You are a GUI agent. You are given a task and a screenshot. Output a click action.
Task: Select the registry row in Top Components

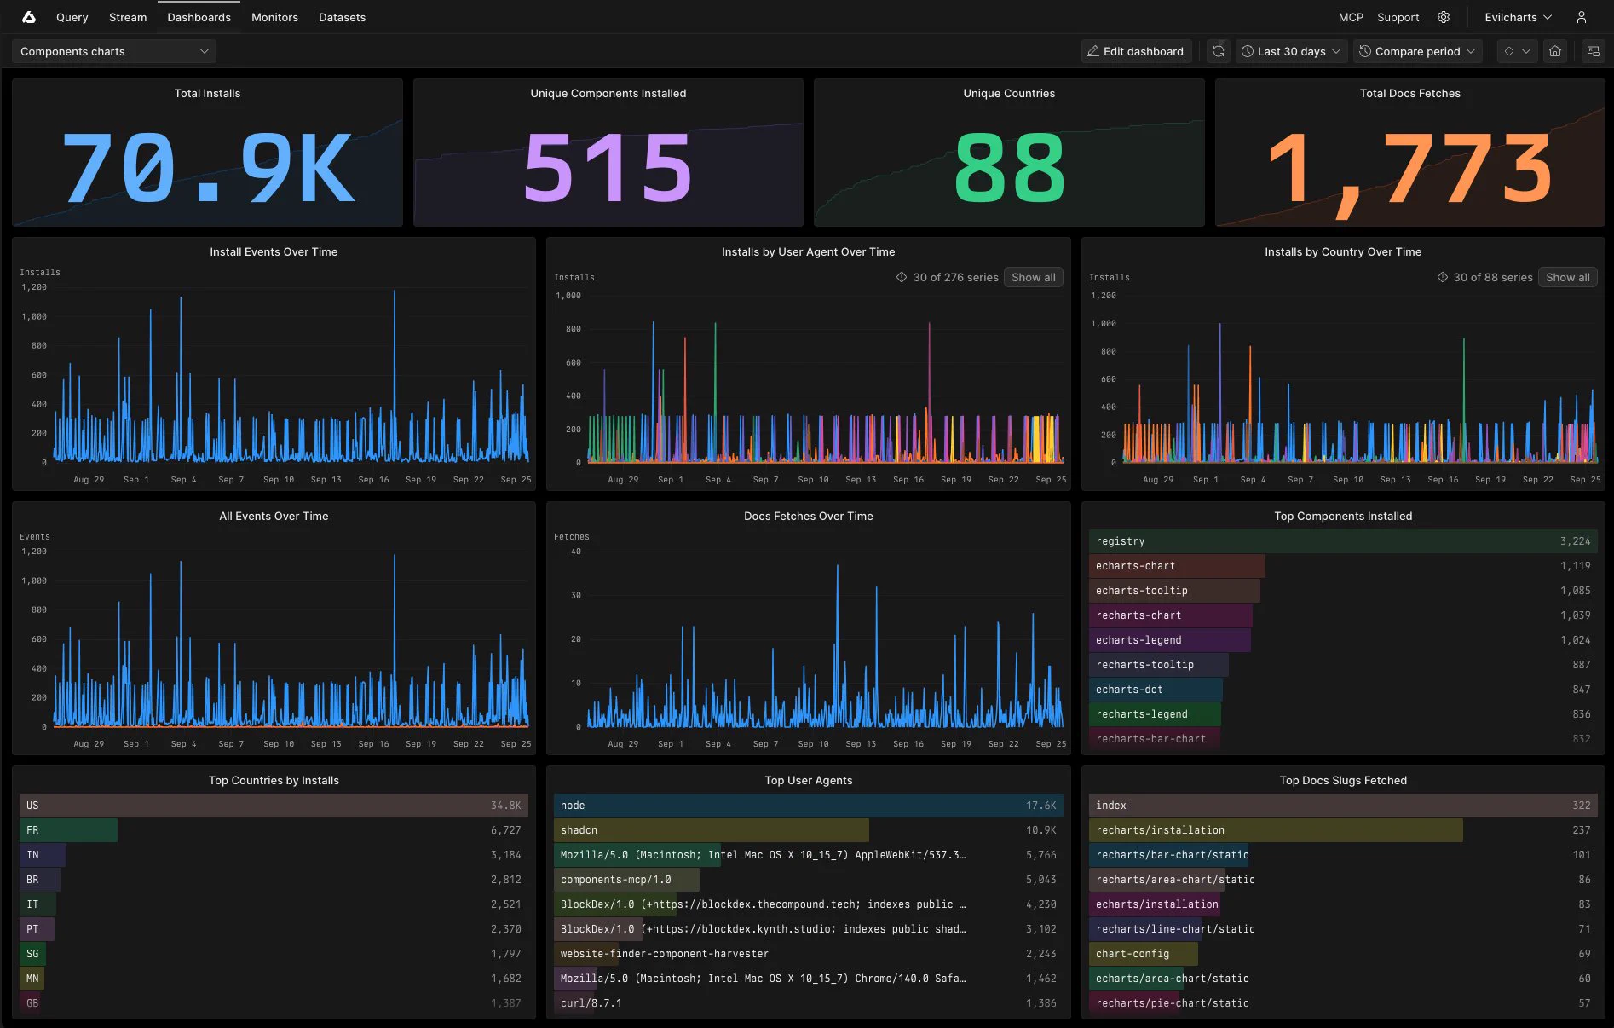[1343, 541]
